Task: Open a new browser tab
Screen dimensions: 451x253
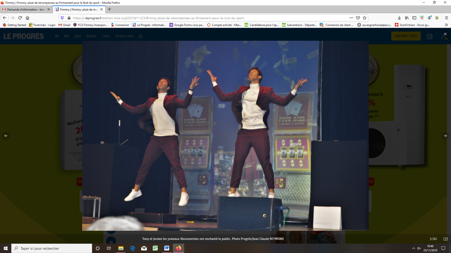Action: [109, 9]
